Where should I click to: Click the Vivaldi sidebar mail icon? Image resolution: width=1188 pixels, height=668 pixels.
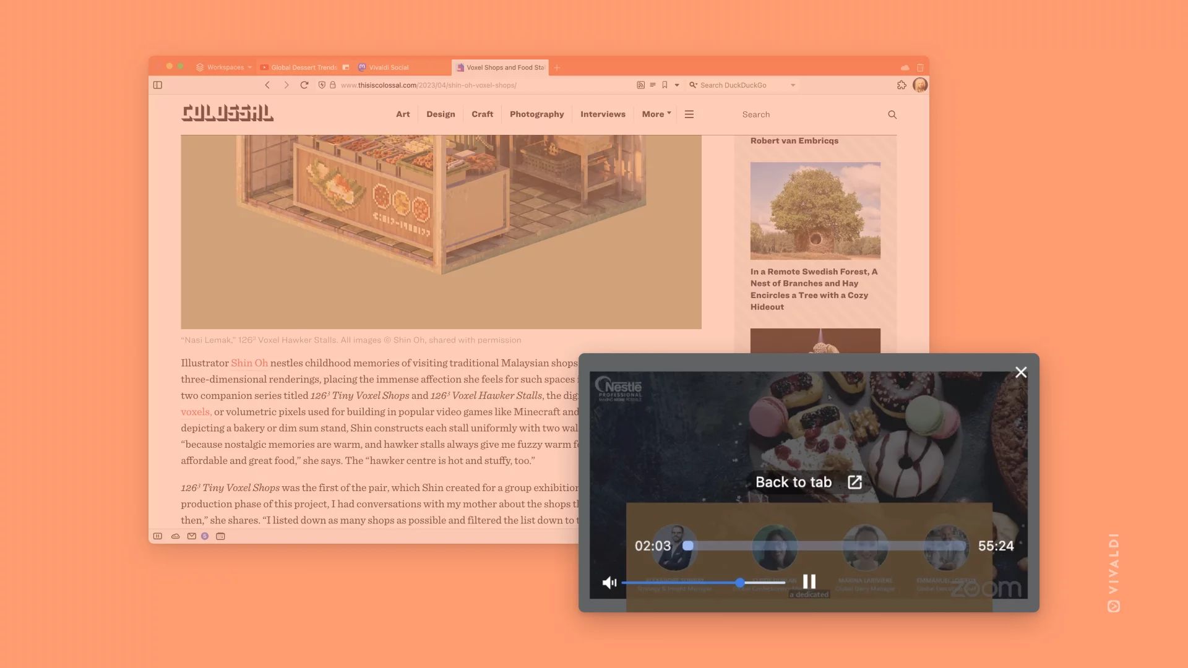click(x=190, y=536)
